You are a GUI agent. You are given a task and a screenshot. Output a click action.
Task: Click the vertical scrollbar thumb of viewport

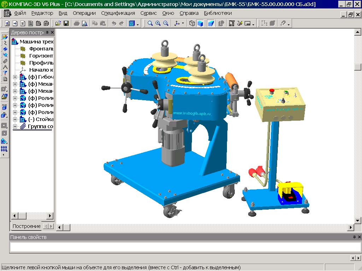[x=357, y=66]
